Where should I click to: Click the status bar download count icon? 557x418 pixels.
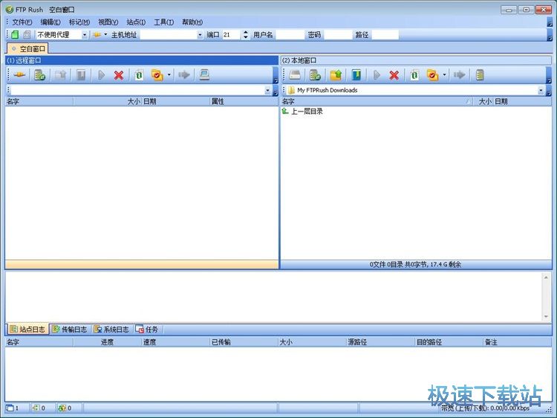[x=62, y=408]
